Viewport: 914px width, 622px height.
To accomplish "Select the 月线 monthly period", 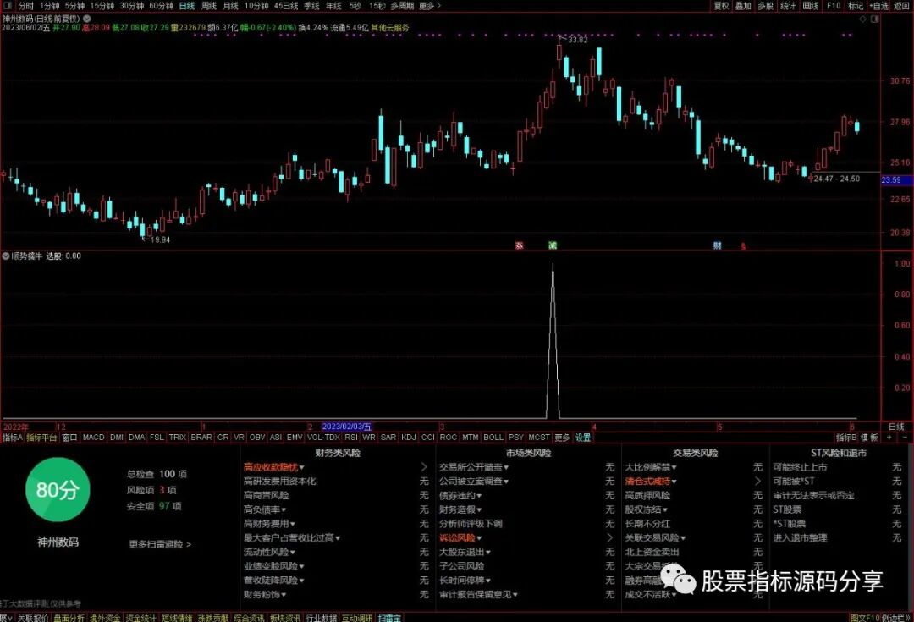I will 231,6.
